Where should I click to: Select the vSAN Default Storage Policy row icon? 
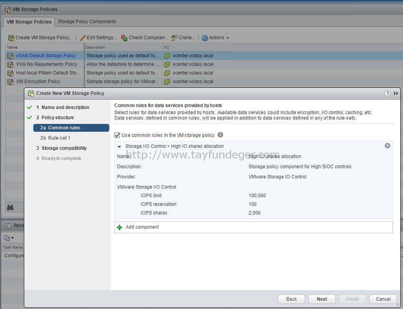11,56
